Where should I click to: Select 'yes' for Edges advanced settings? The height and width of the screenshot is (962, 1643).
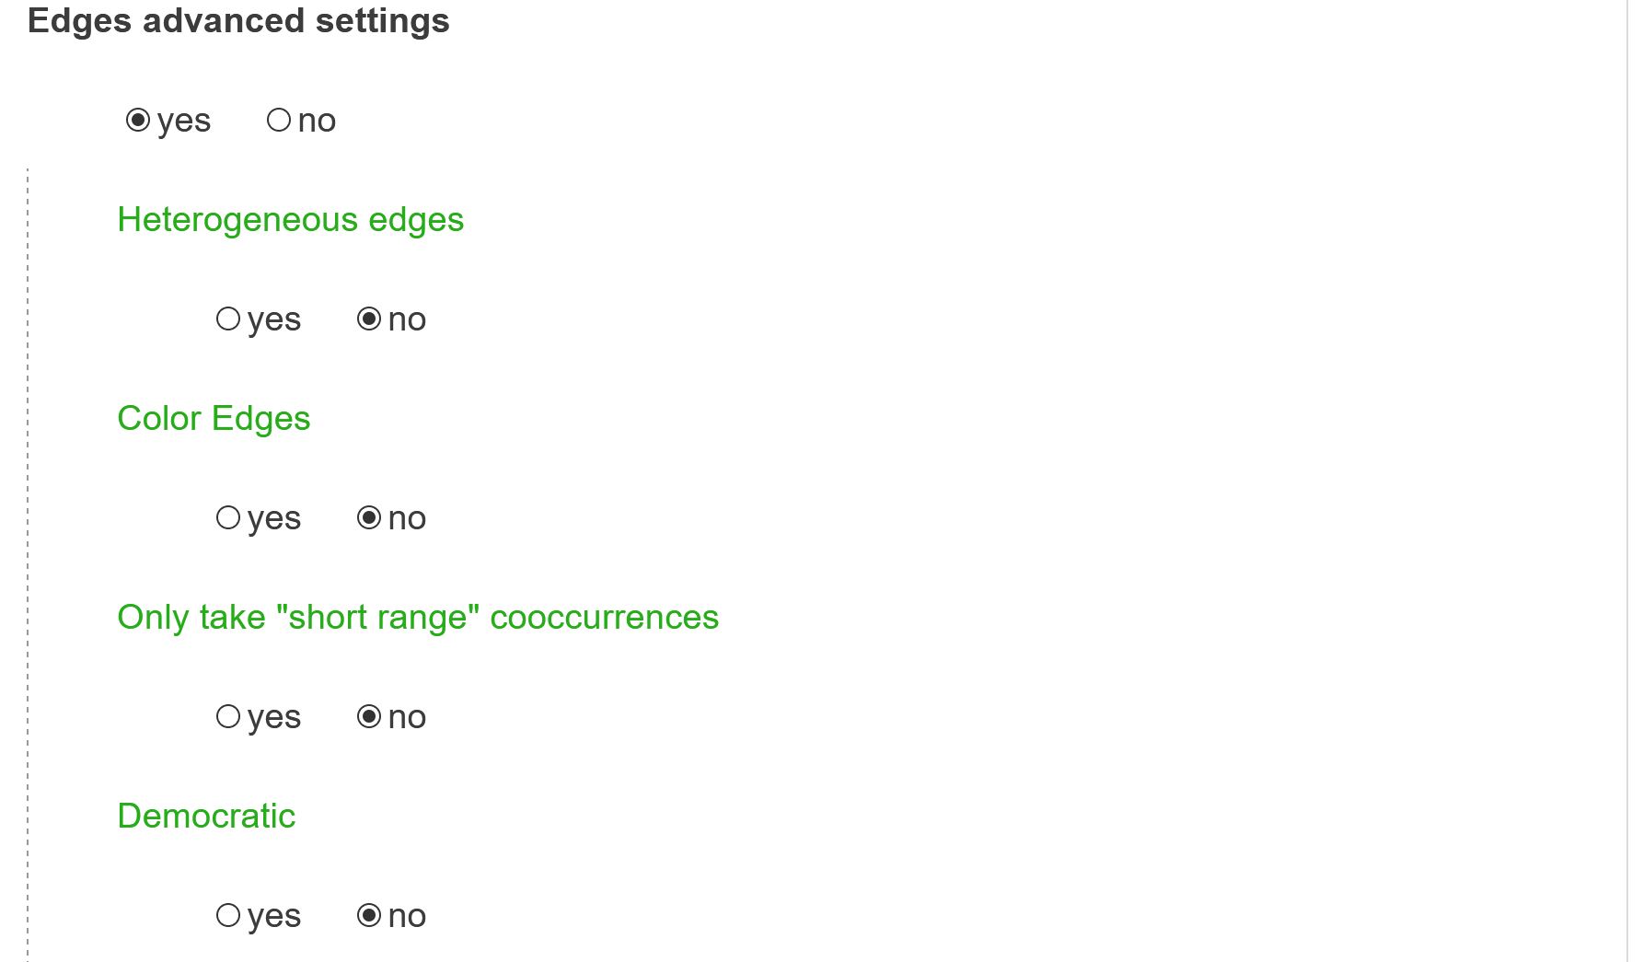(138, 121)
